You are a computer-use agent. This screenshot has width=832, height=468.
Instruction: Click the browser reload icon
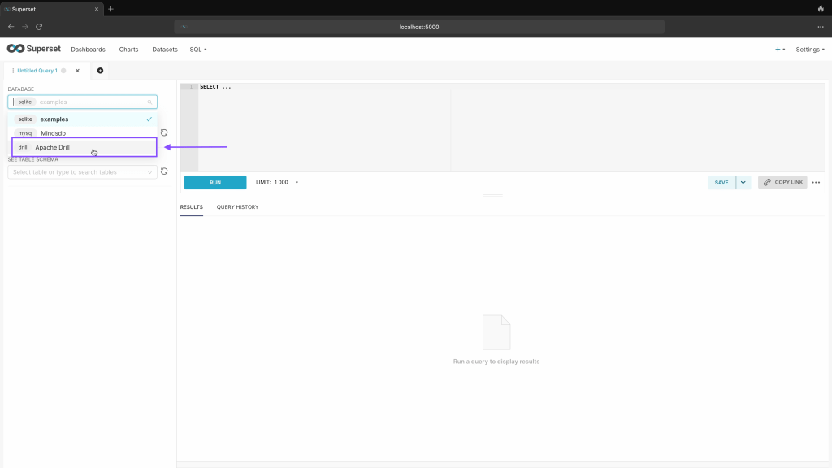[x=39, y=27]
